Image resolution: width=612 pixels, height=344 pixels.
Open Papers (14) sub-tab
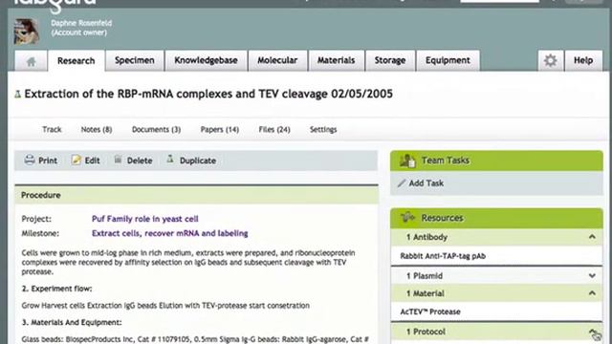pyautogui.click(x=220, y=130)
